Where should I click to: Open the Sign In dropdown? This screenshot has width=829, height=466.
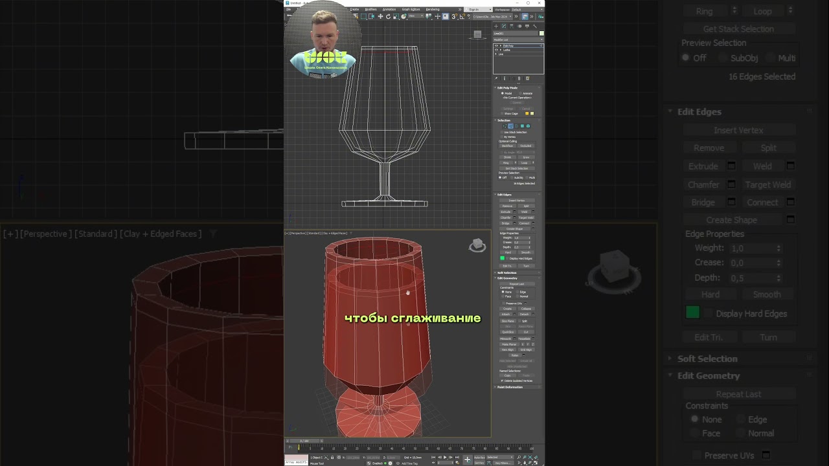pyautogui.click(x=478, y=10)
